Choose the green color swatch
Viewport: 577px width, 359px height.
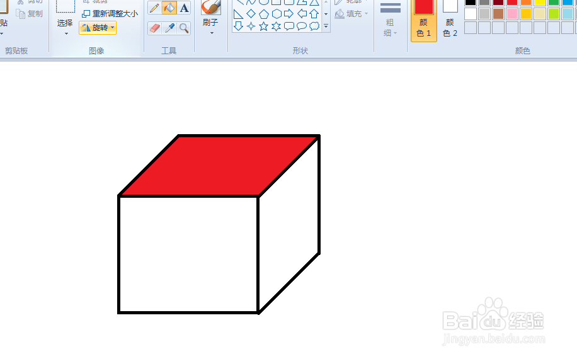554,3
